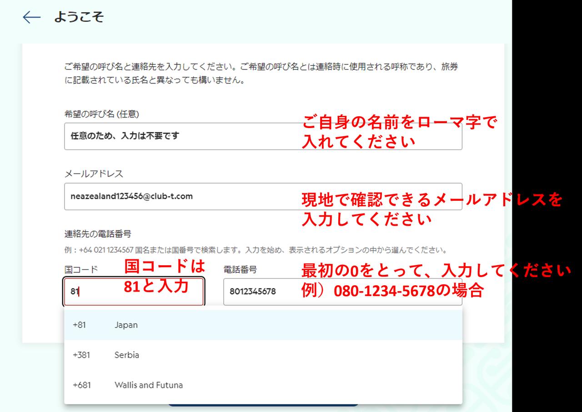Select the label 連絡先の電話番号

[98, 234]
